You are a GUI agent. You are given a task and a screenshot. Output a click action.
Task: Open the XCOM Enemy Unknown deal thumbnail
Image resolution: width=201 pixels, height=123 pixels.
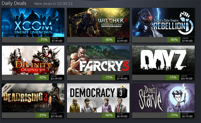pos(33,22)
